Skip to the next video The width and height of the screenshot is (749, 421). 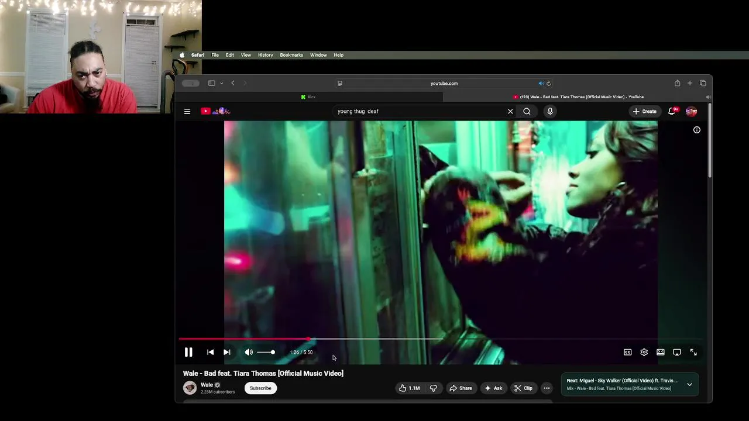click(x=227, y=352)
